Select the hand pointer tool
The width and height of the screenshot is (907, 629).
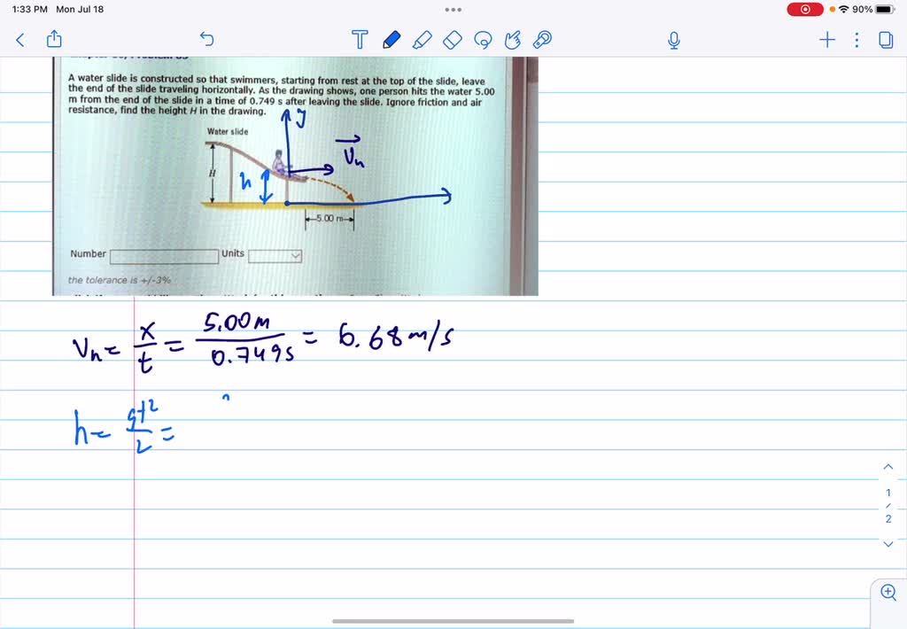click(513, 39)
